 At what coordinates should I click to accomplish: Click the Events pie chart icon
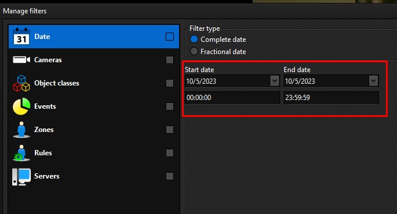22,106
